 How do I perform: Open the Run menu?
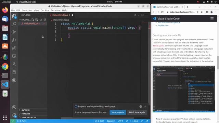(47, 10)
